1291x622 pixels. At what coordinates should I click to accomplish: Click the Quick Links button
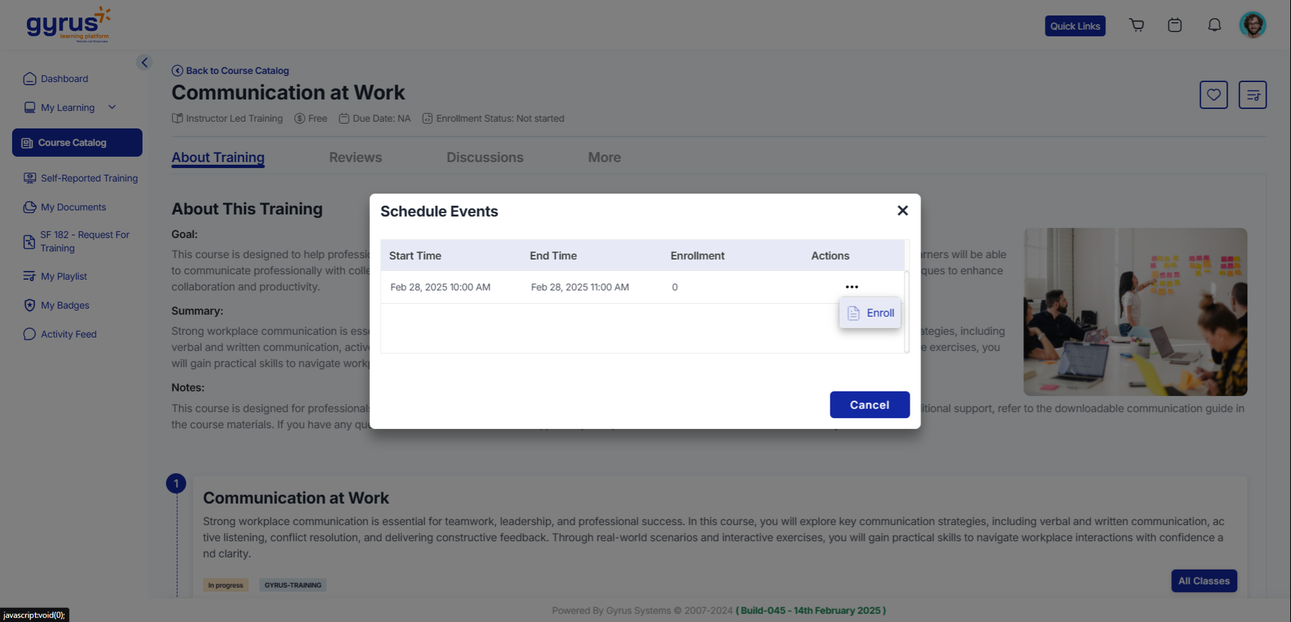[x=1074, y=26]
